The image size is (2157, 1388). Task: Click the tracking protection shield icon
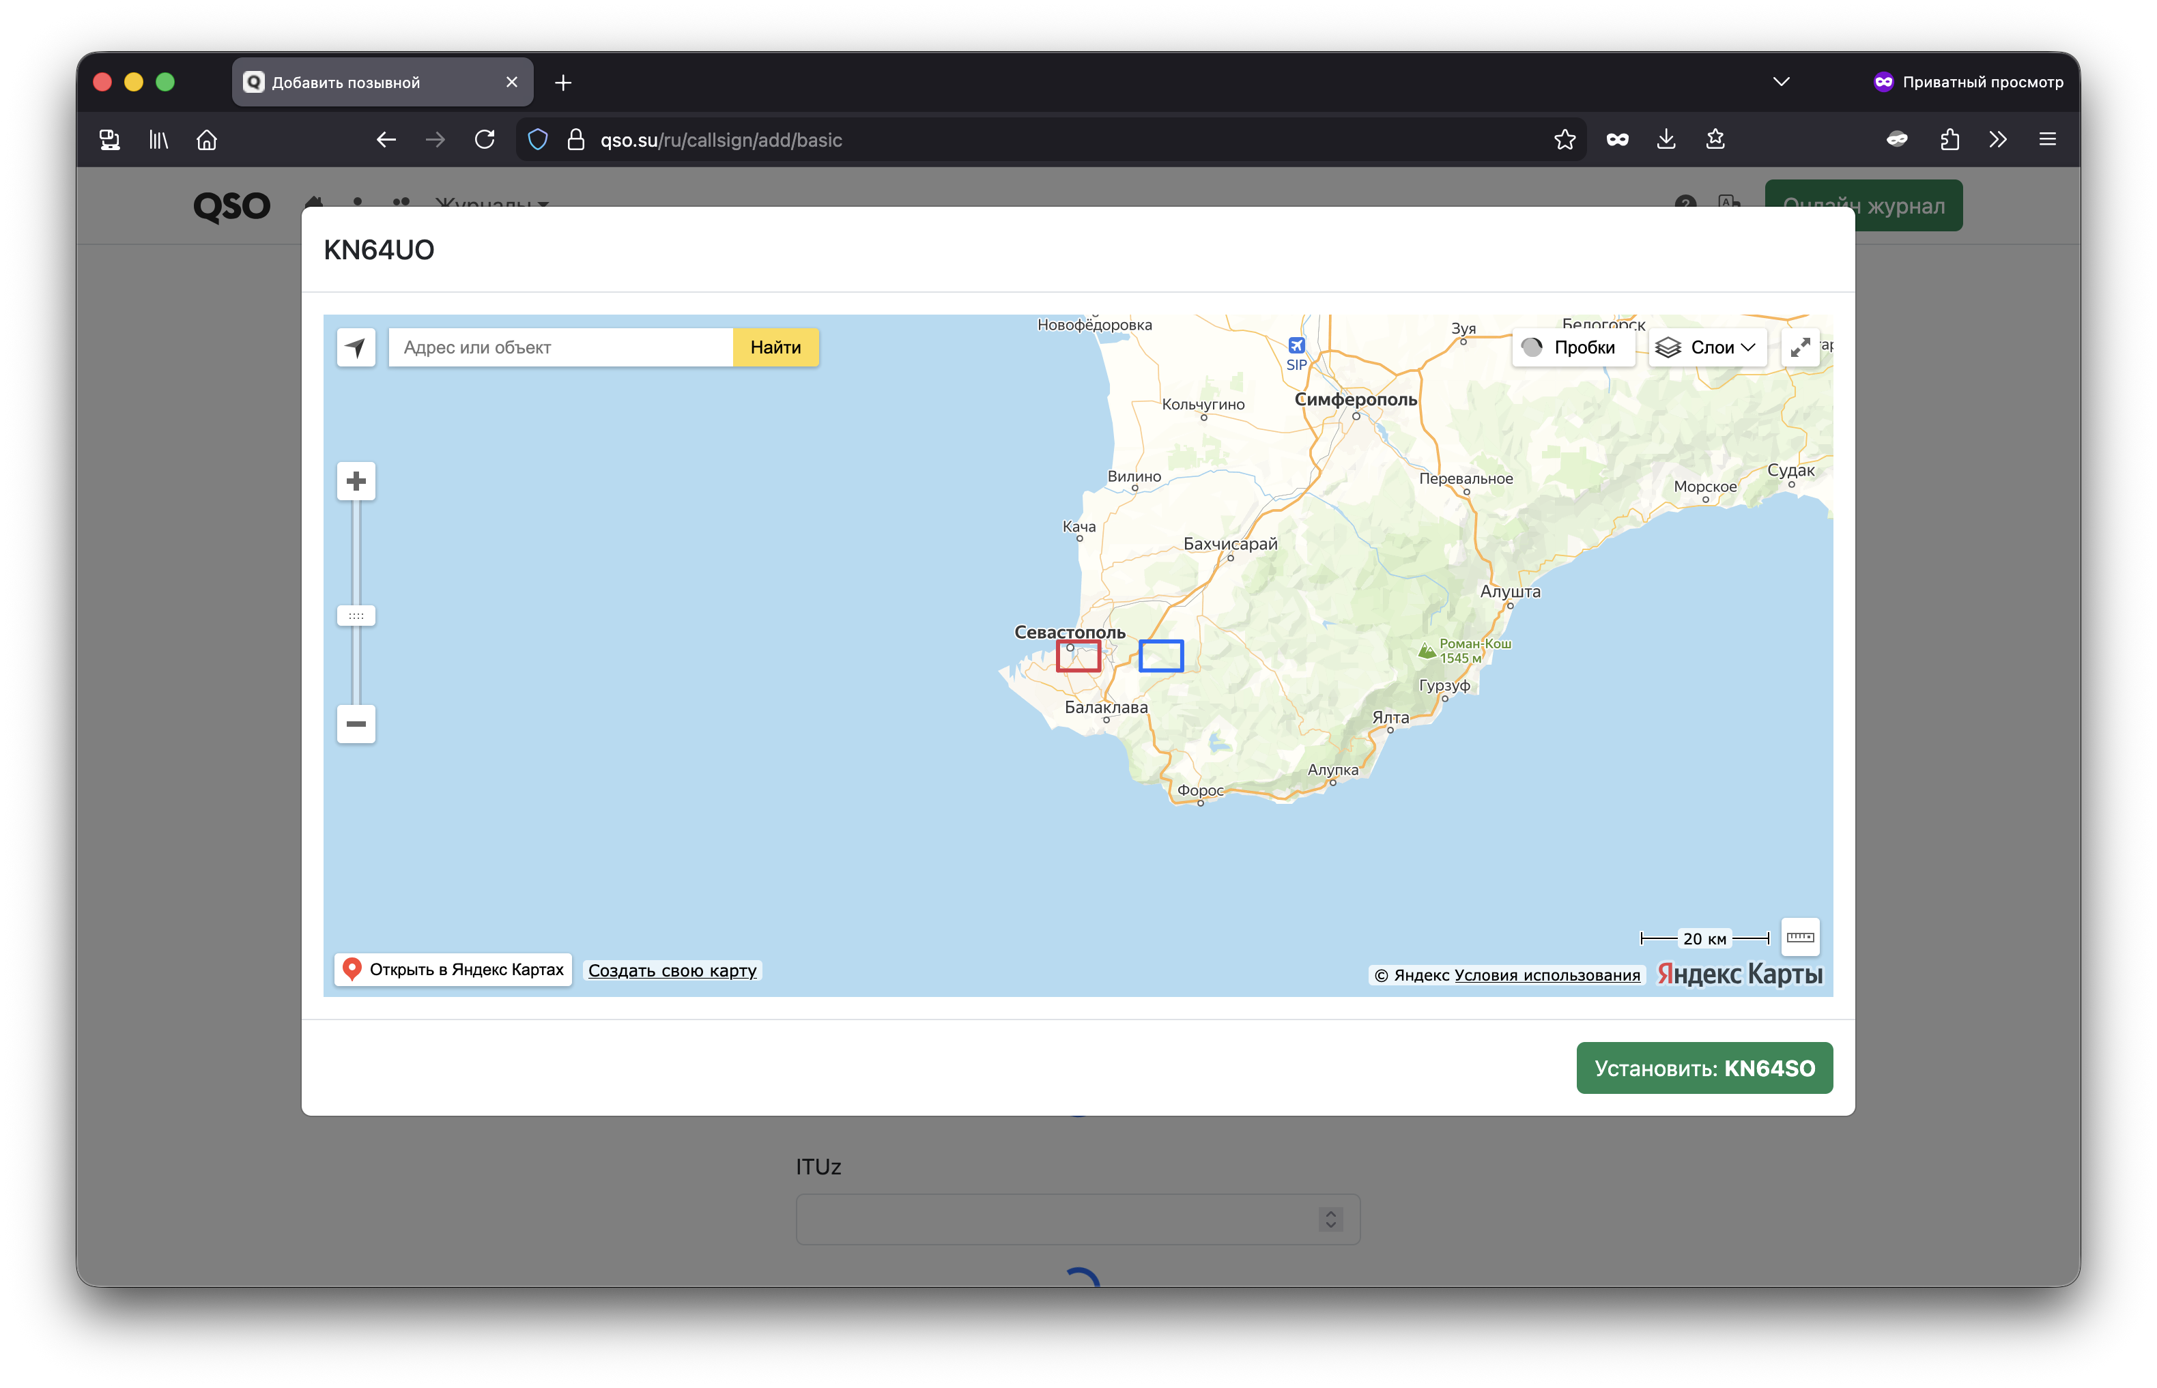(x=538, y=140)
